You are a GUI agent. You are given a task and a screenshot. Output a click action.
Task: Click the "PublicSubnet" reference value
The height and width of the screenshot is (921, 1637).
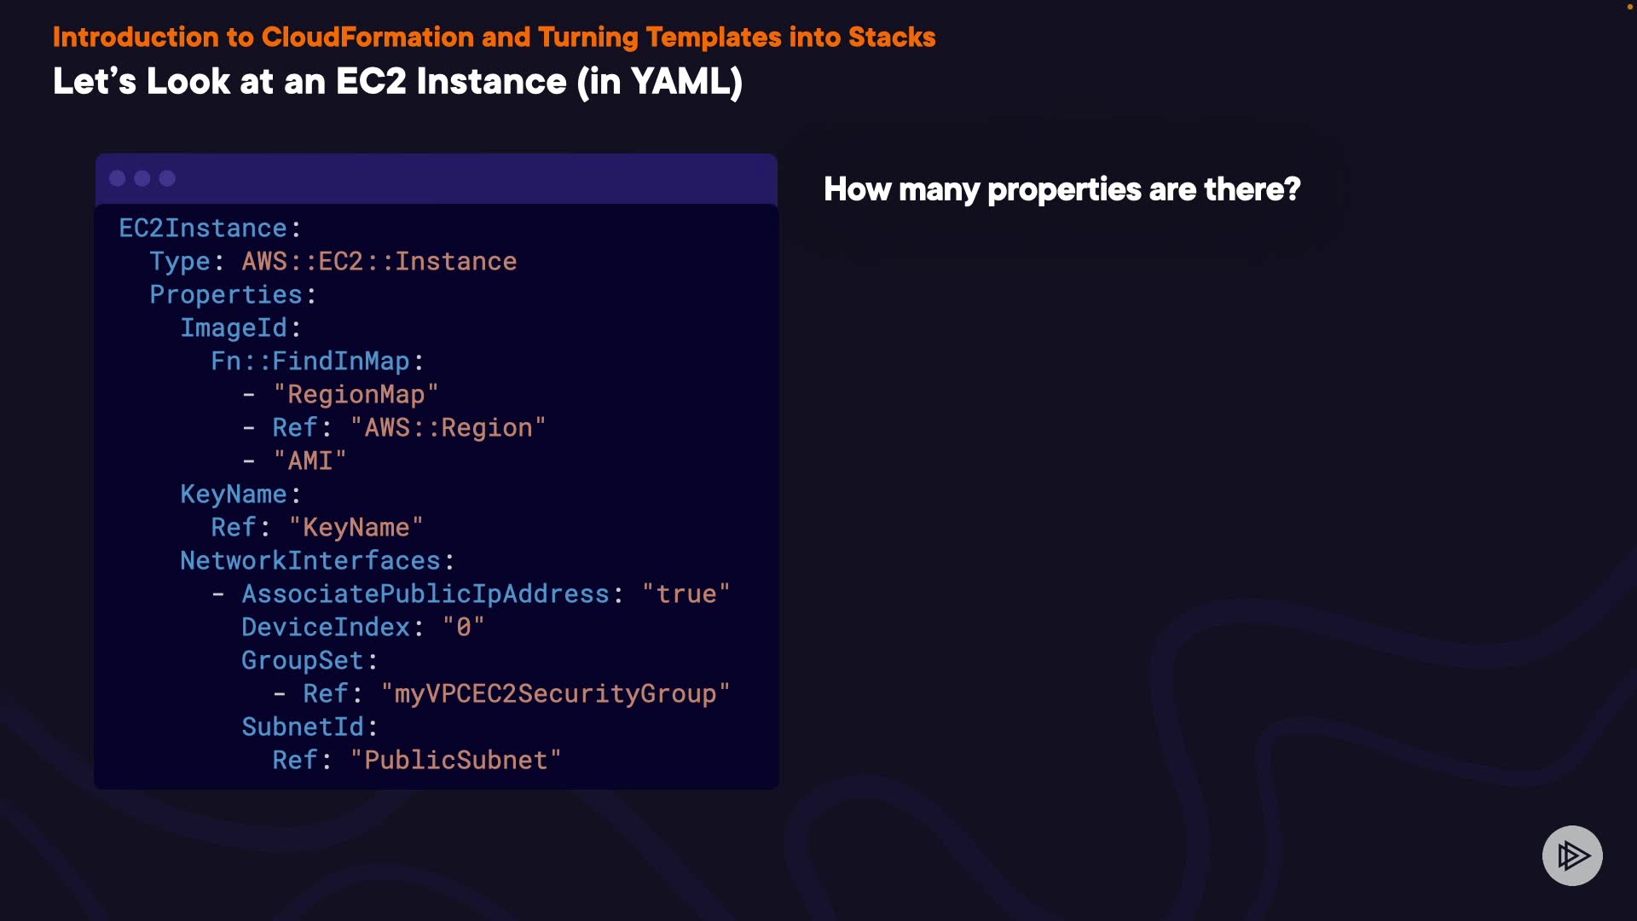455,761
